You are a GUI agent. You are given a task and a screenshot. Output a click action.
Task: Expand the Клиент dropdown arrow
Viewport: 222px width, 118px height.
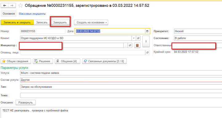tap(134, 38)
